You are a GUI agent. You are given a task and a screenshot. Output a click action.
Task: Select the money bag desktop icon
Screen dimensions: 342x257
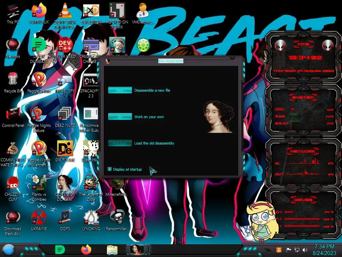(13, 154)
